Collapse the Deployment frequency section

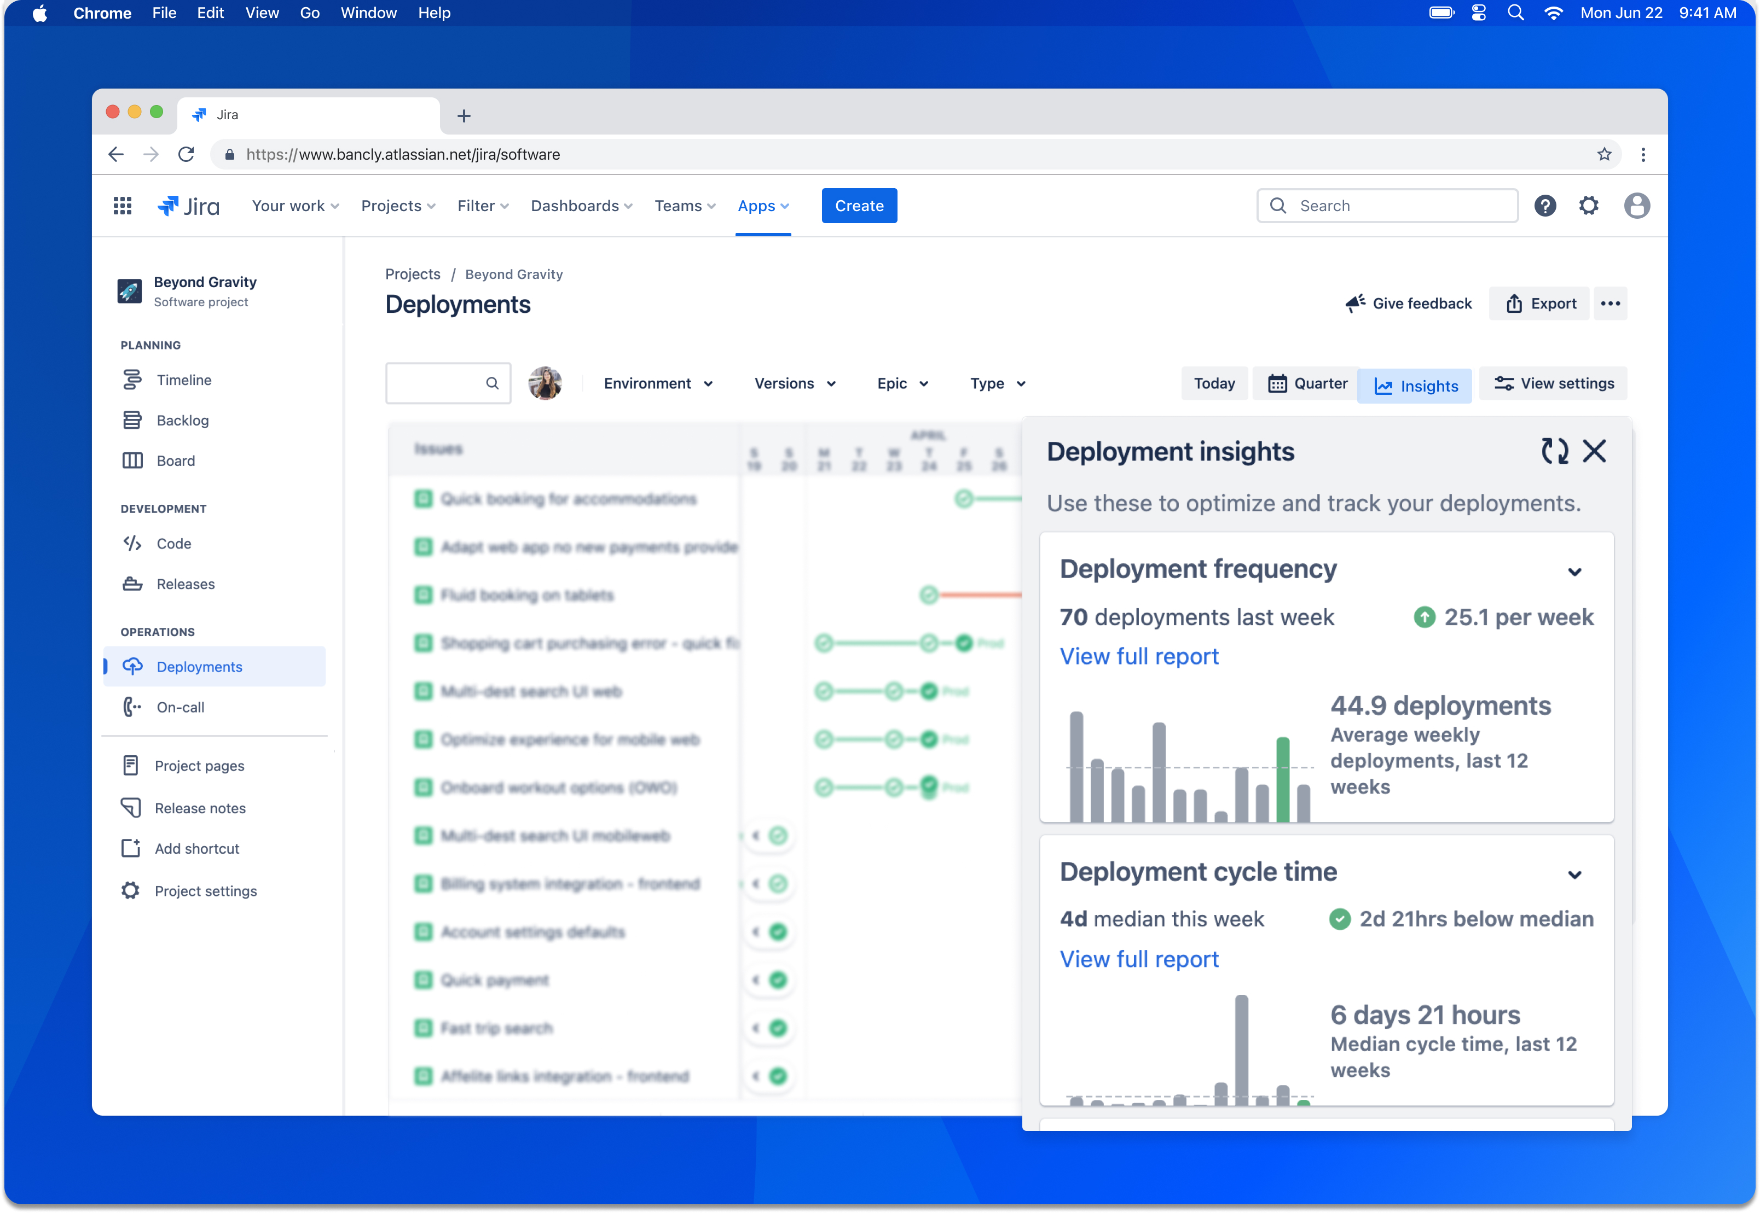pos(1575,571)
